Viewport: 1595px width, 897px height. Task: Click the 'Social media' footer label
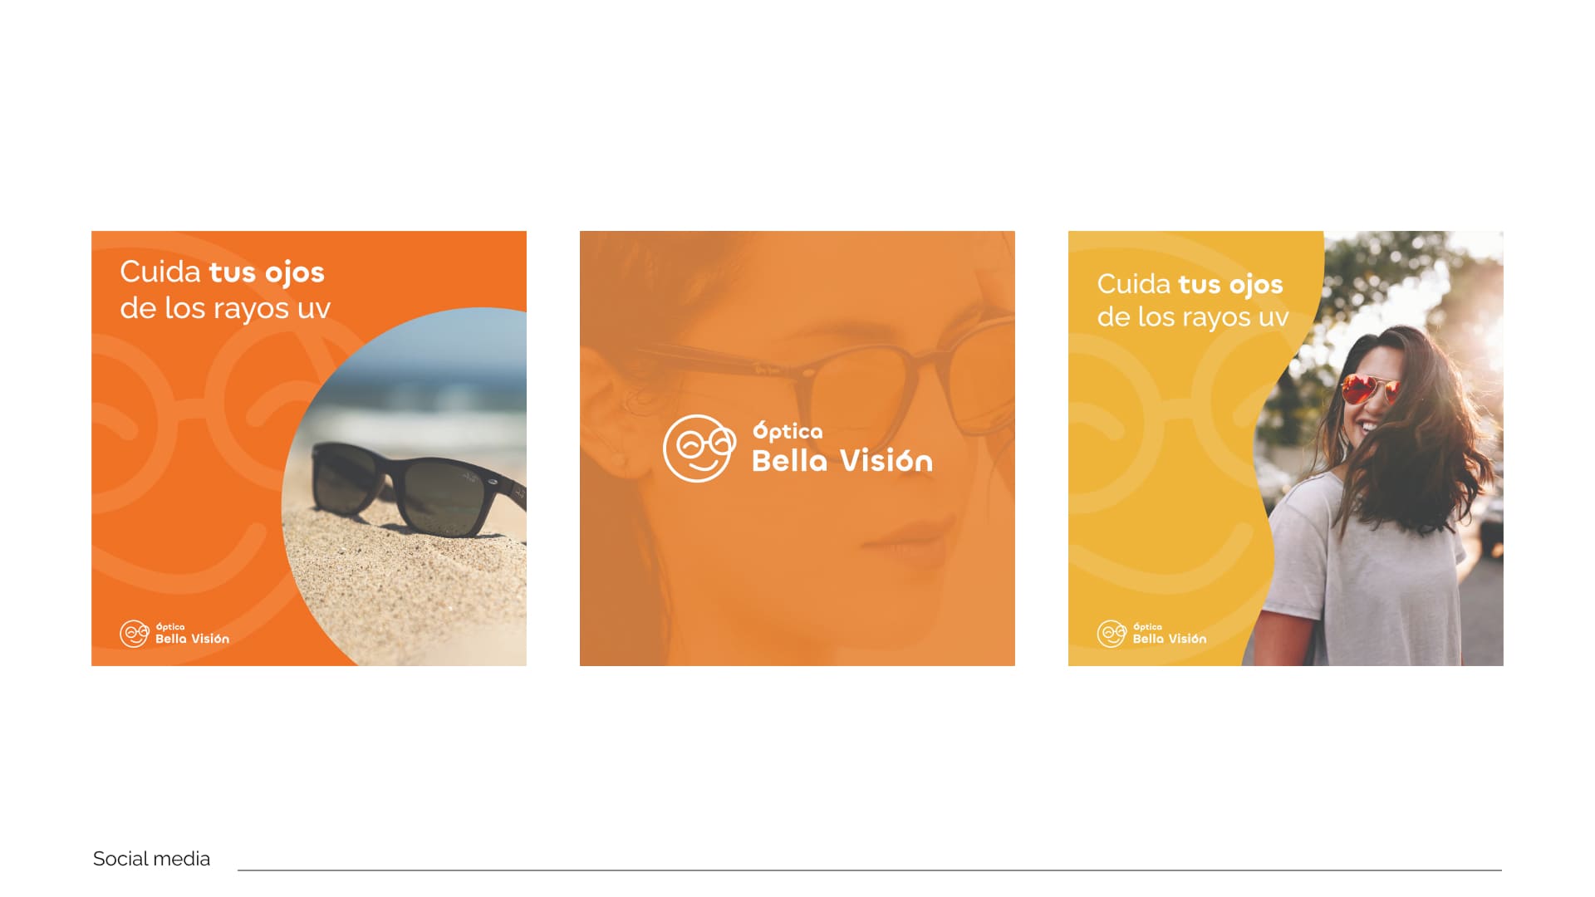click(151, 859)
